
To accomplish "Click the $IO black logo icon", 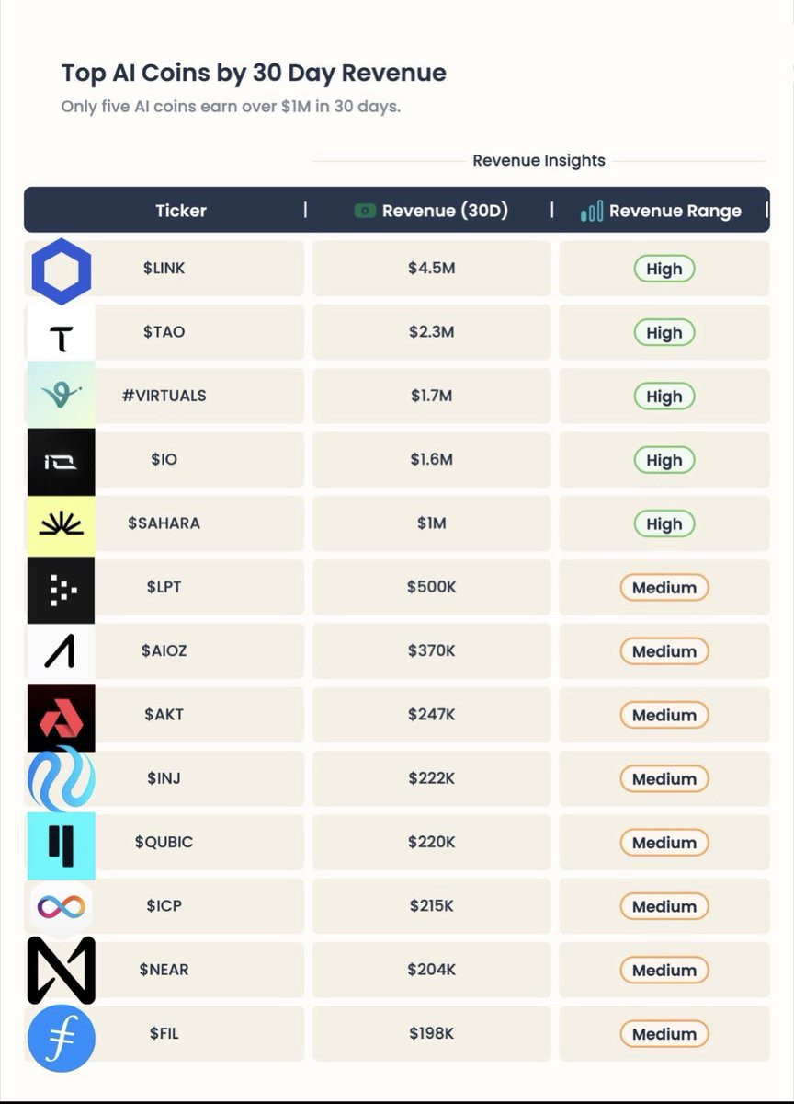I will coord(61,462).
